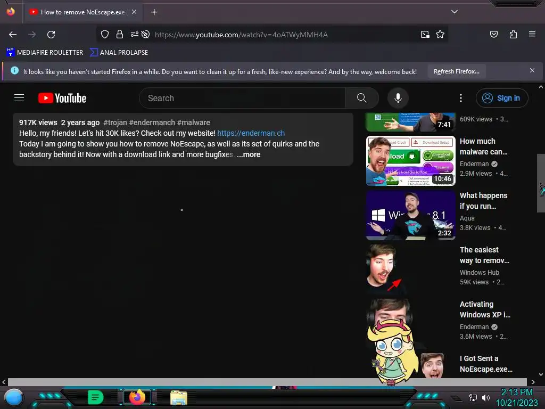Image resolution: width=545 pixels, height=409 pixels.
Task: Click the info icon in notification bar
Action: (x=14, y=71)
